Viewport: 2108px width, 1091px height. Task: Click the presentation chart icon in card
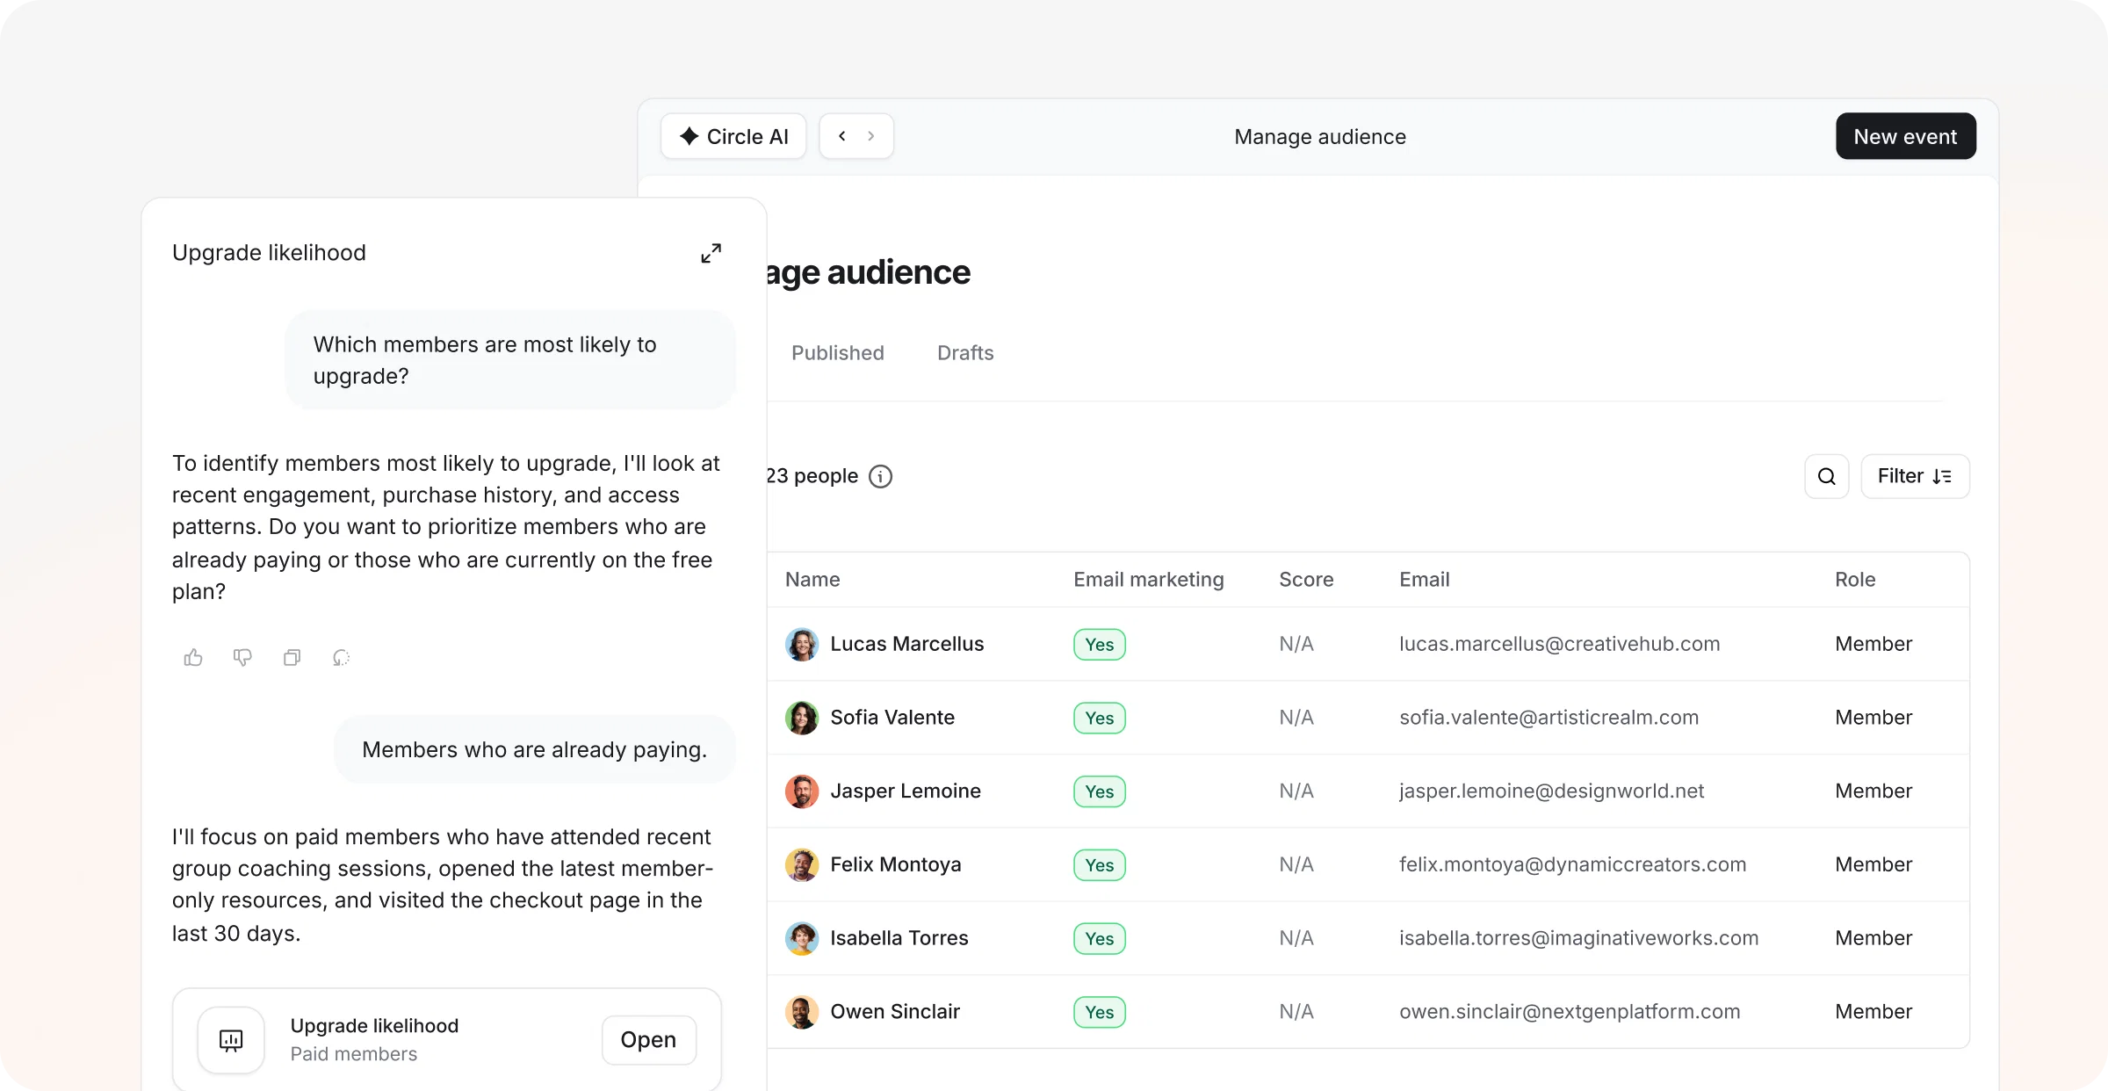click(231, 1040)
